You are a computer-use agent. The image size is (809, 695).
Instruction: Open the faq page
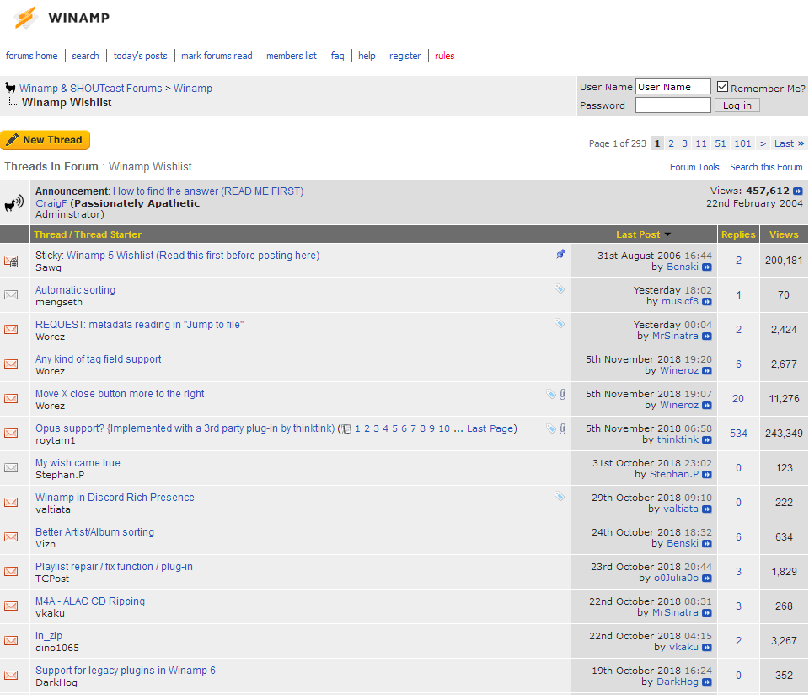pyautogui.click(x=337, y=56)
